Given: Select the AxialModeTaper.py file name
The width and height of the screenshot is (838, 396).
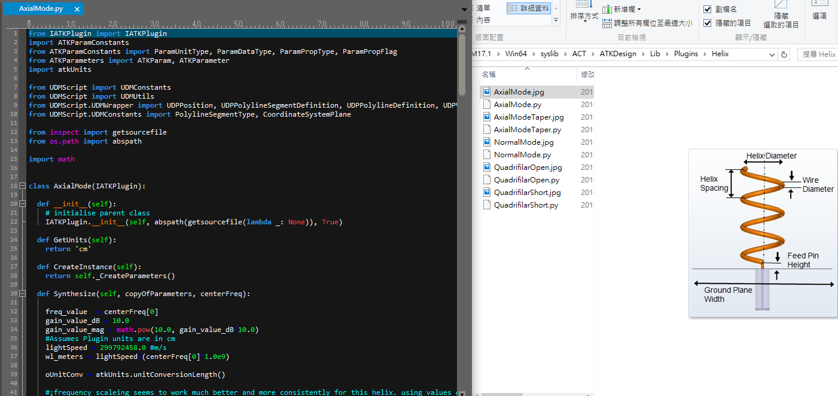Looking at the screenshot, I should tap(528, 130).
